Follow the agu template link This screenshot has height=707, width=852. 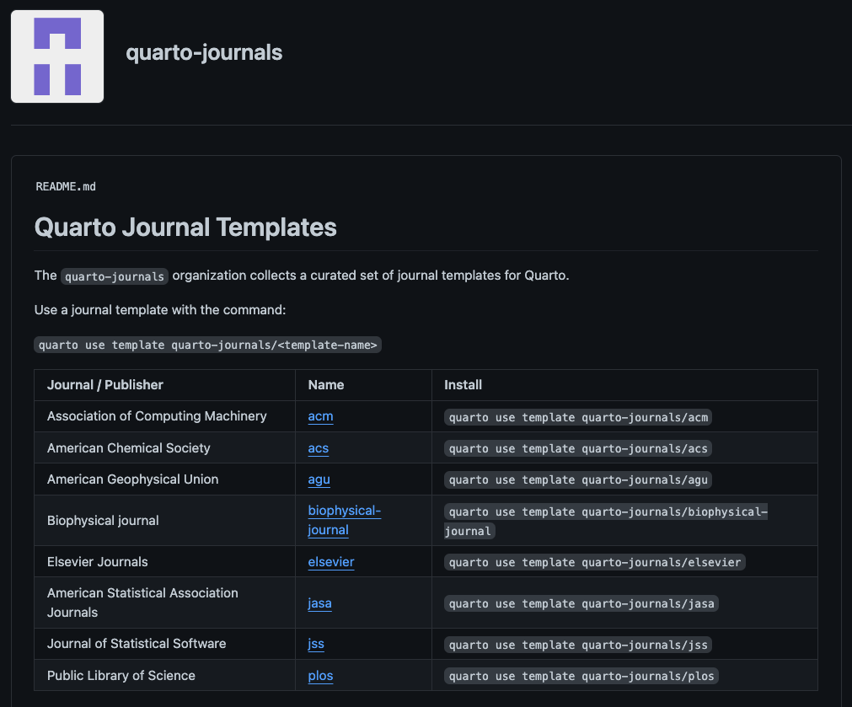[x=319, y=479]
